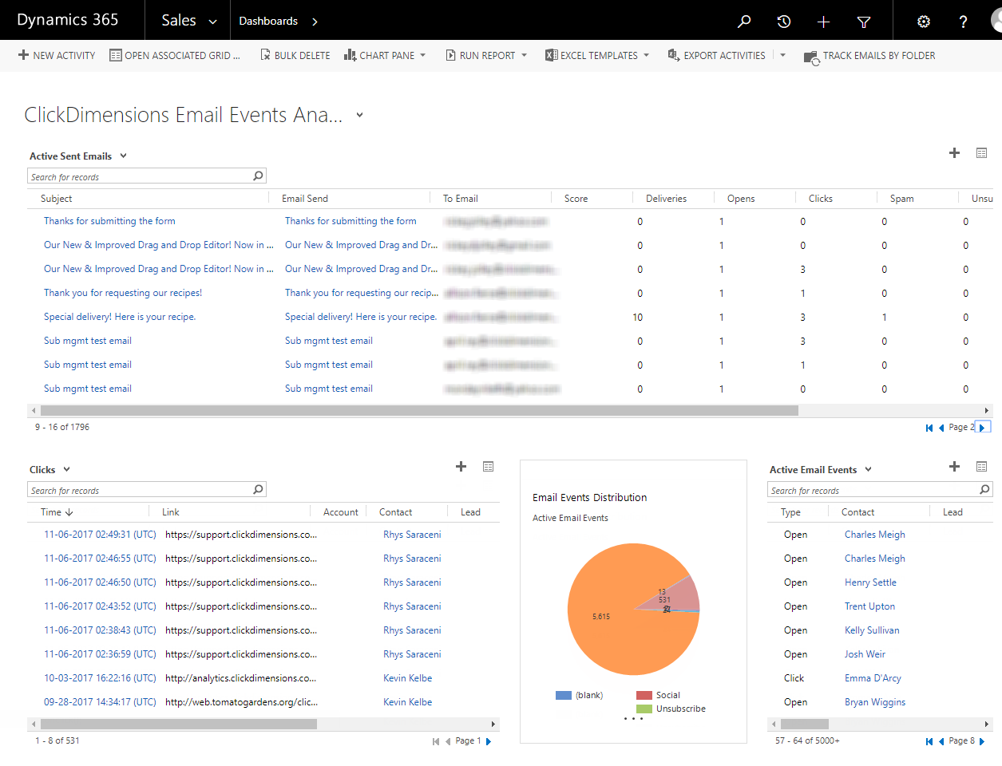This screenshot has height=766, width=1002.
Task: Sort Clicks grid by Time column
Action: pos(57,512)
